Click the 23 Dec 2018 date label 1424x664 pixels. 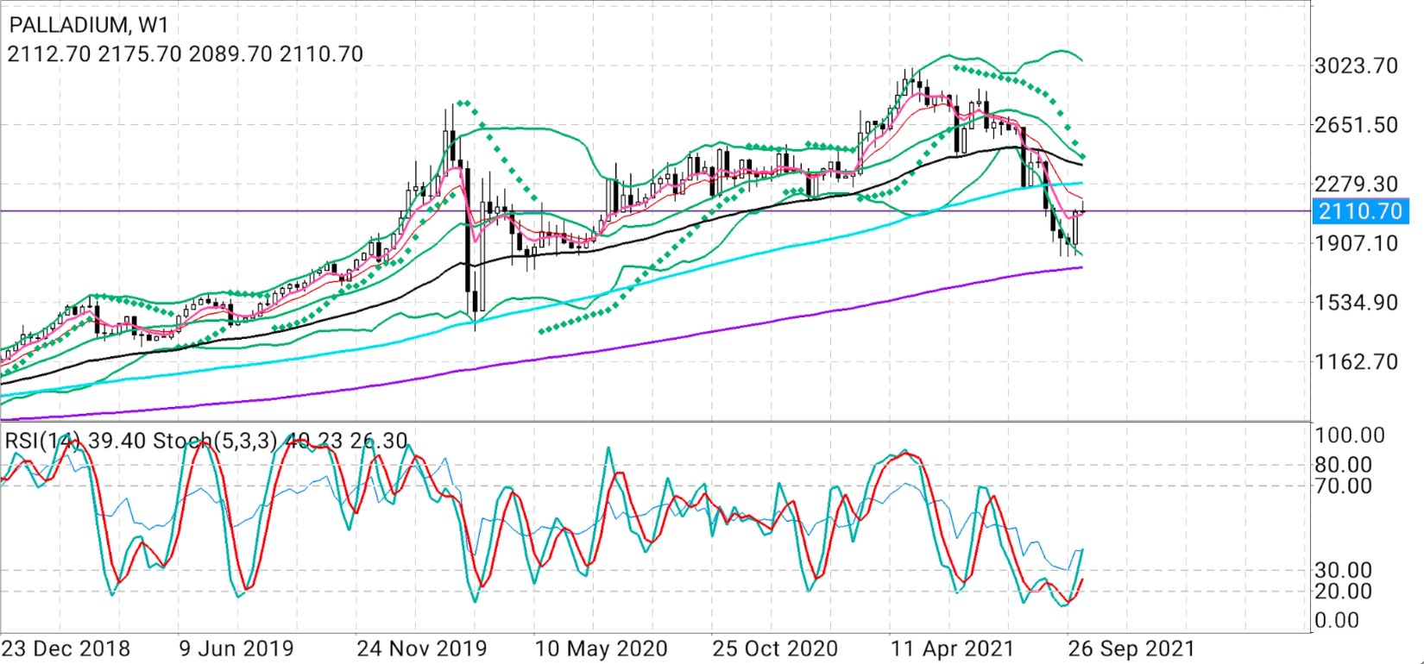66,648
